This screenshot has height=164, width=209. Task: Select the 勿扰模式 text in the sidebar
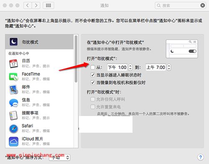(30, 42)
